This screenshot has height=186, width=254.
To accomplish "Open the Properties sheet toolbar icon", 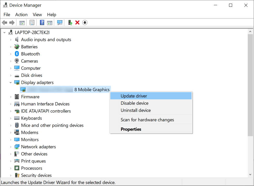I will (x=32, y=23).
